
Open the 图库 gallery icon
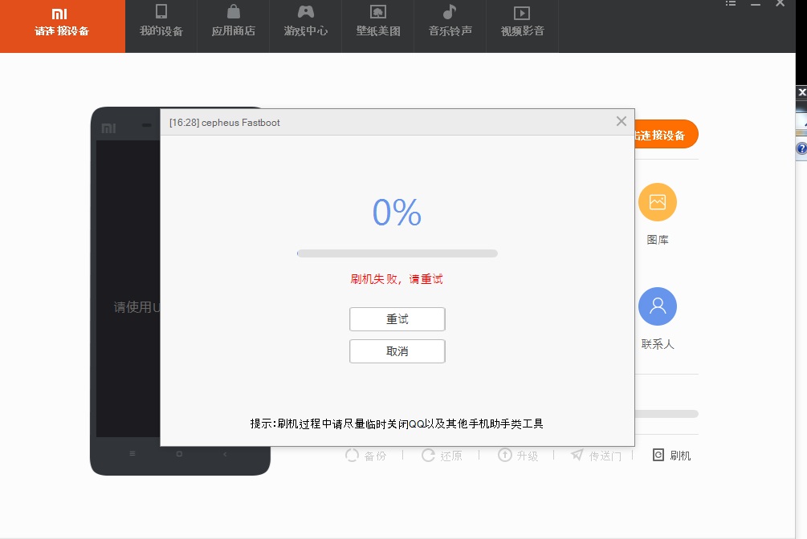(657, 203)
